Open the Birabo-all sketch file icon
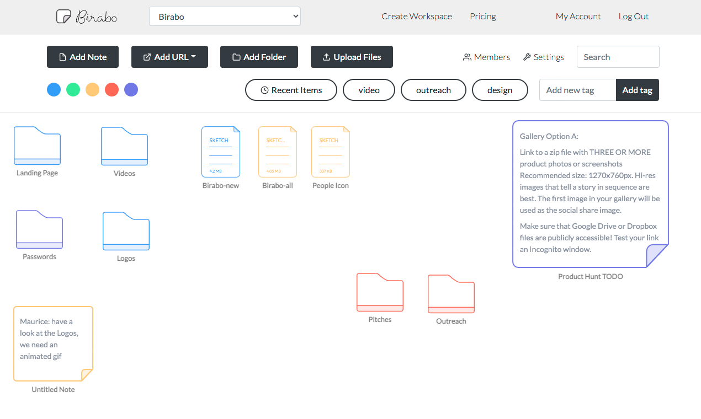Screen dimensions: 701x419 (278, 152)
